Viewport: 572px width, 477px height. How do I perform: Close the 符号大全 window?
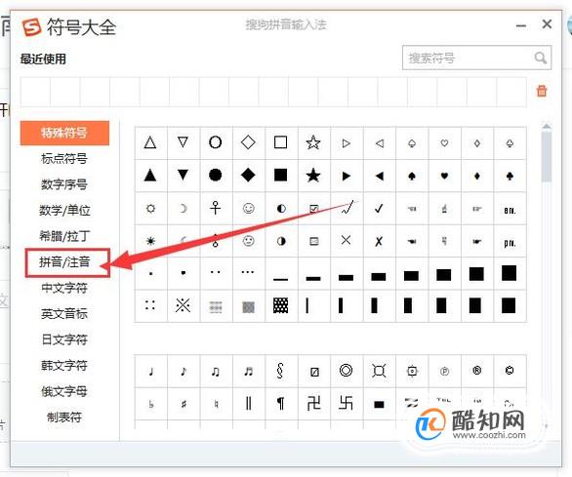547,24
